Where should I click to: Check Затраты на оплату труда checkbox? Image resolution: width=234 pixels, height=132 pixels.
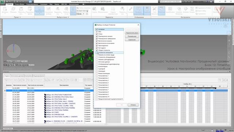point(97,55)
